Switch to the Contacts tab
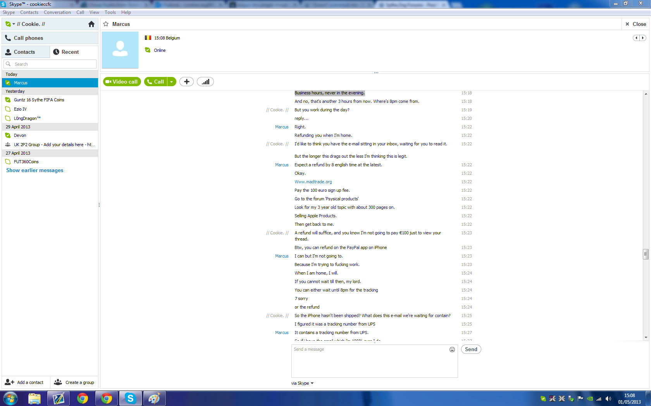 (26, 52)
